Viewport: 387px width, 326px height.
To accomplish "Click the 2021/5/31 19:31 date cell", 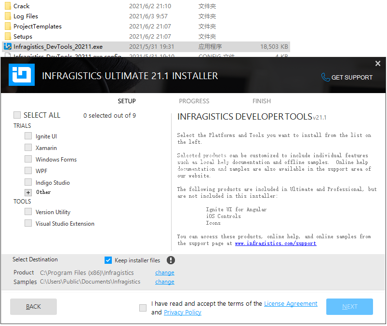I will click(151, 46).
